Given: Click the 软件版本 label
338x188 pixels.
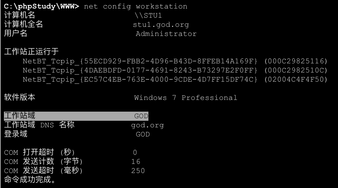Looking at the screenshot, I should click(20, 98).
